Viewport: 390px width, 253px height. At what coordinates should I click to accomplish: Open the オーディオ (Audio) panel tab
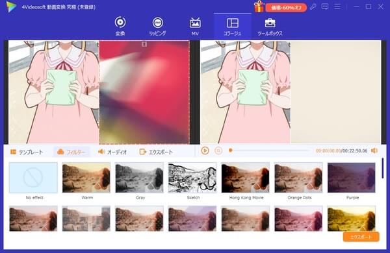[x=112, y=152]
